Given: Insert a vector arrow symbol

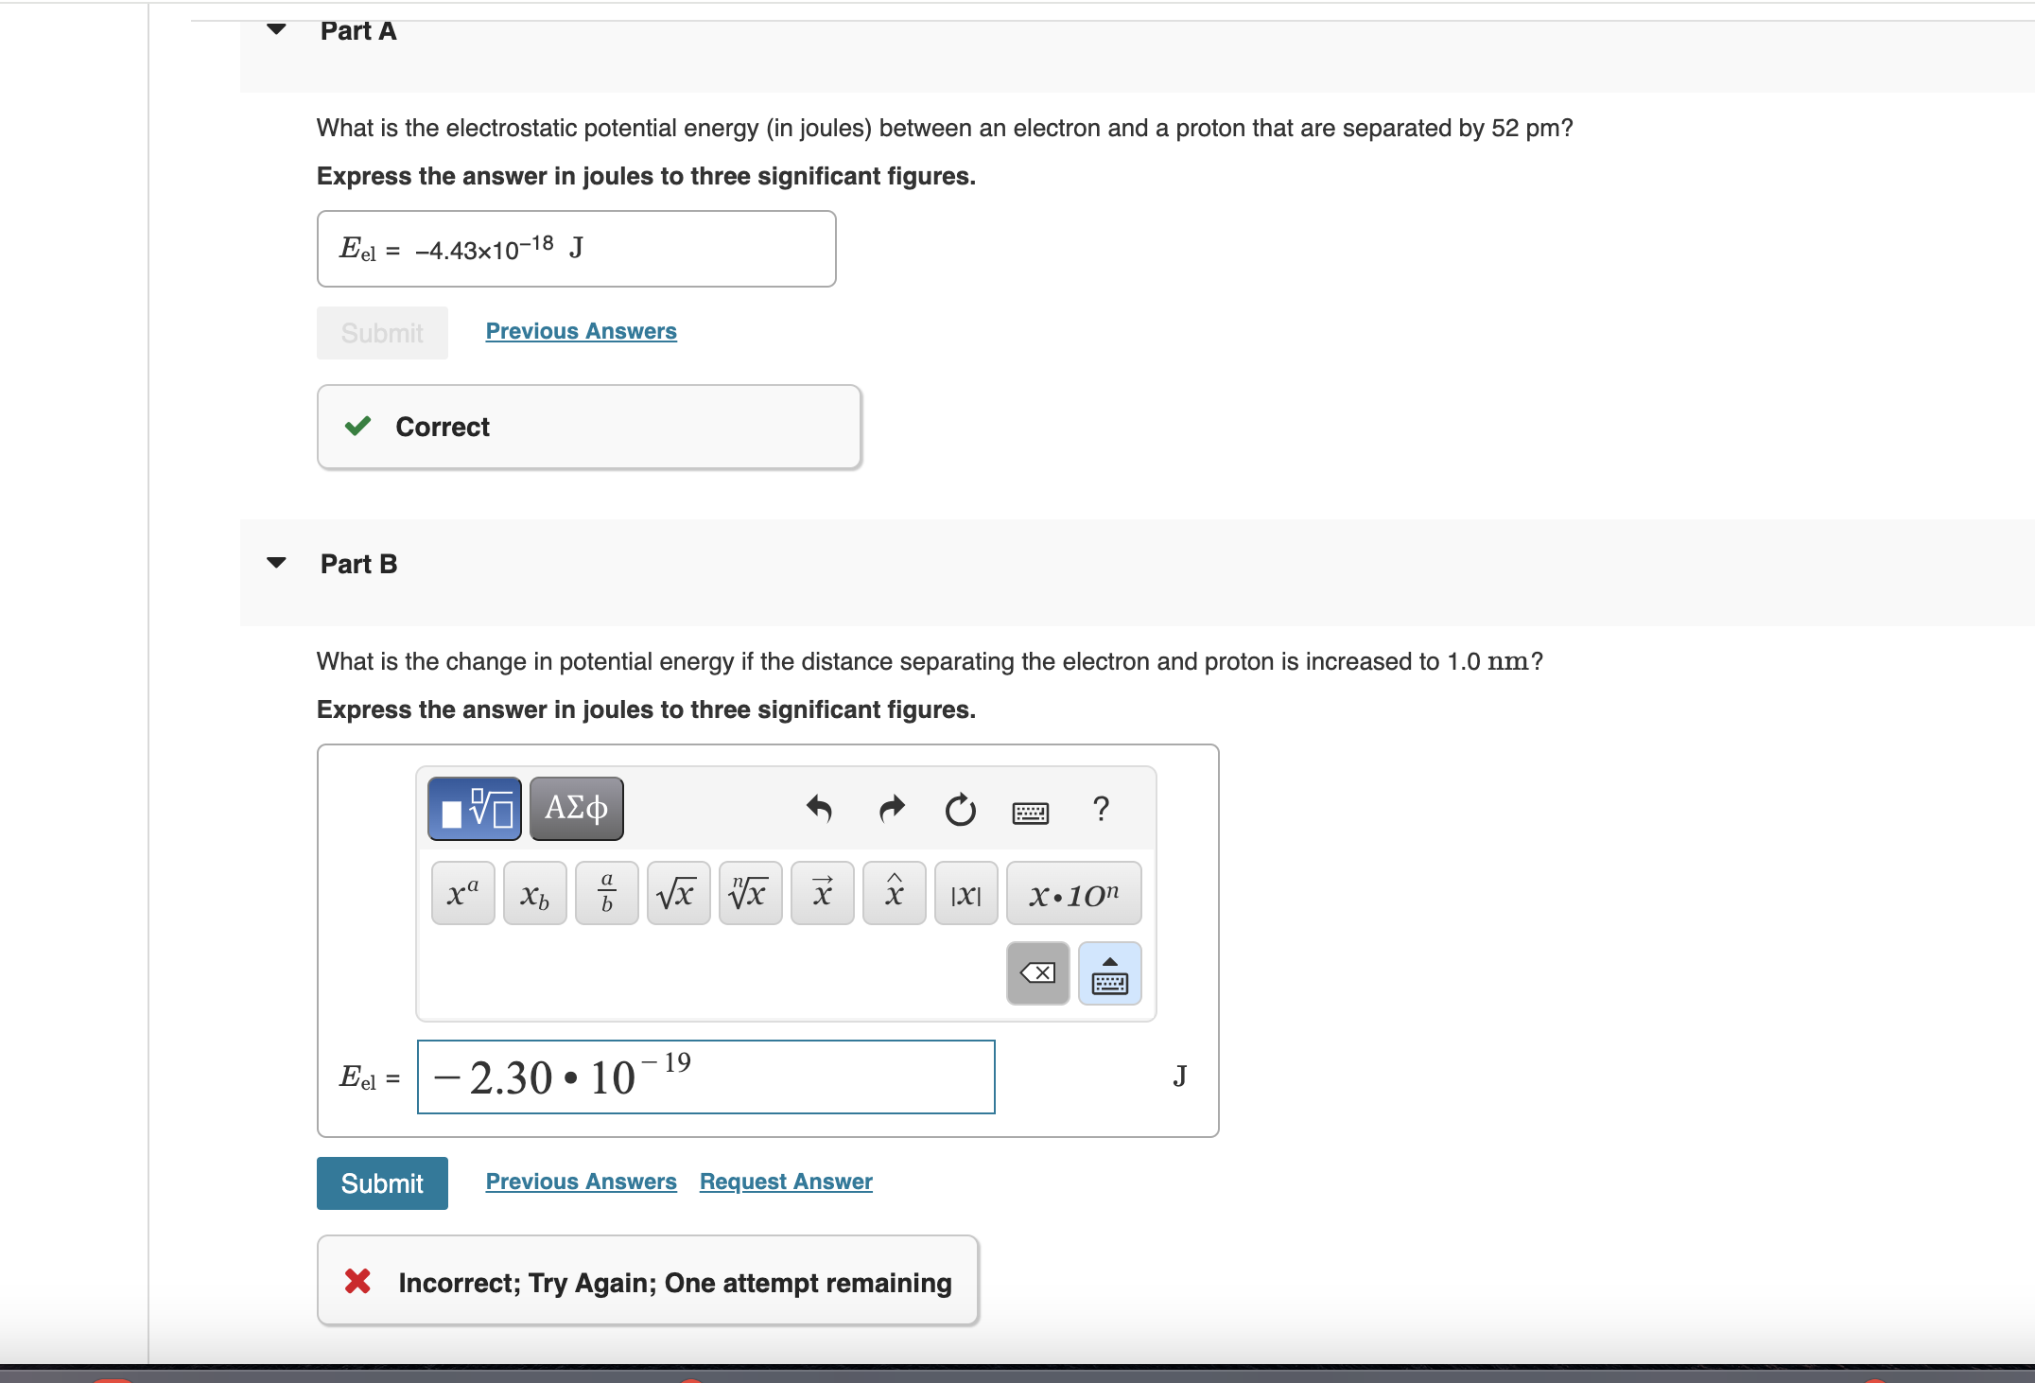Looking at the screenshot, I should click(821, 893).
